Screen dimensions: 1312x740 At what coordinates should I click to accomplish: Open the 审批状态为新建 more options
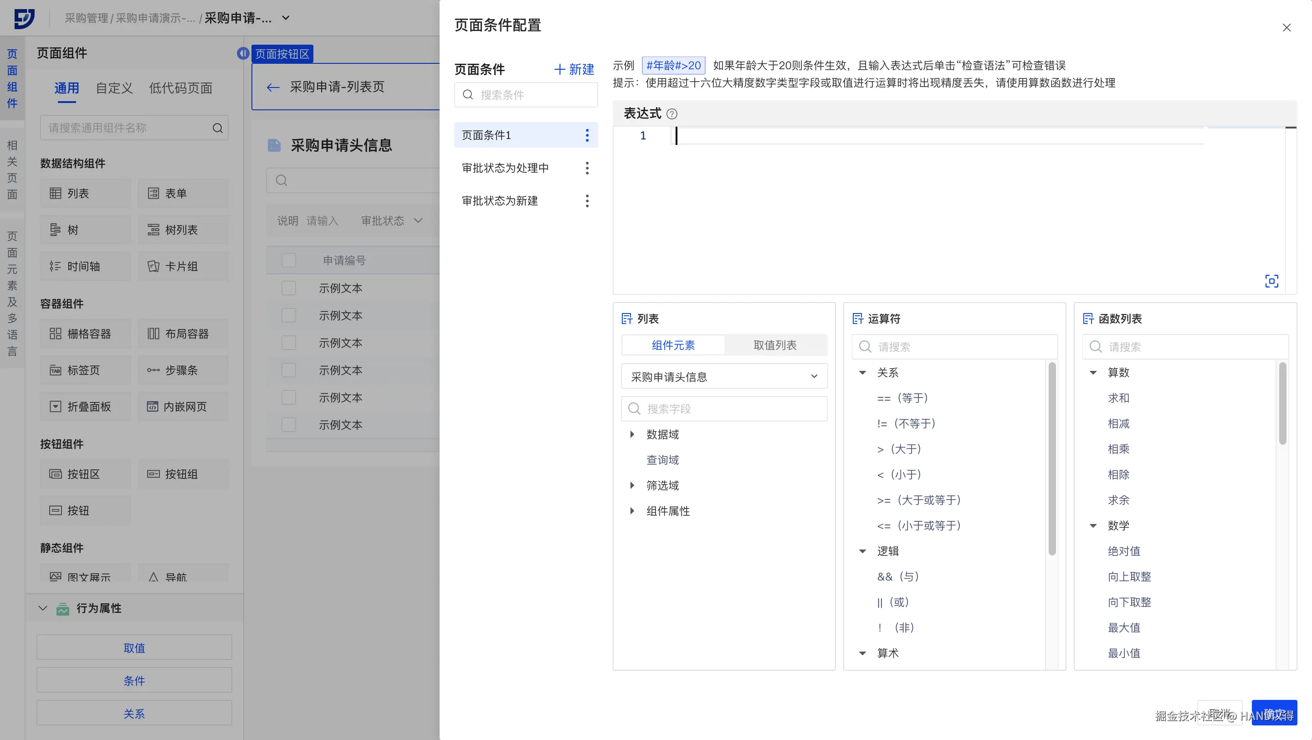pyautogui.click(x=587, y=200)
